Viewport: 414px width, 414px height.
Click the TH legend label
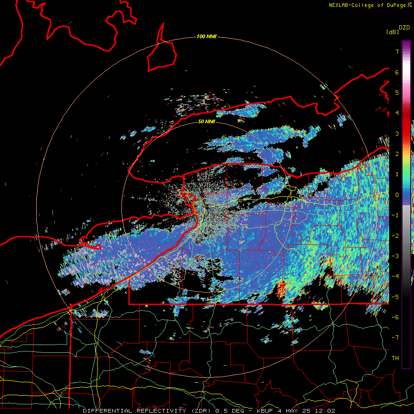pos(395,358)
